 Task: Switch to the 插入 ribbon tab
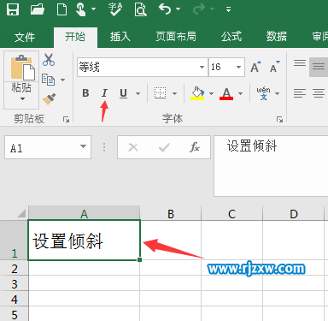pos(120,37)
